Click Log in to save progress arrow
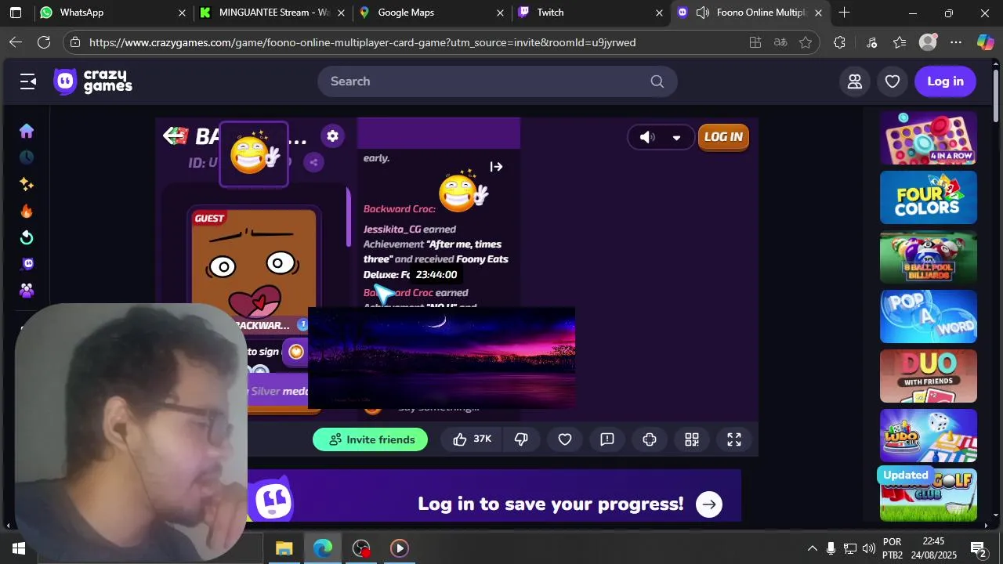 coord(709,504)
